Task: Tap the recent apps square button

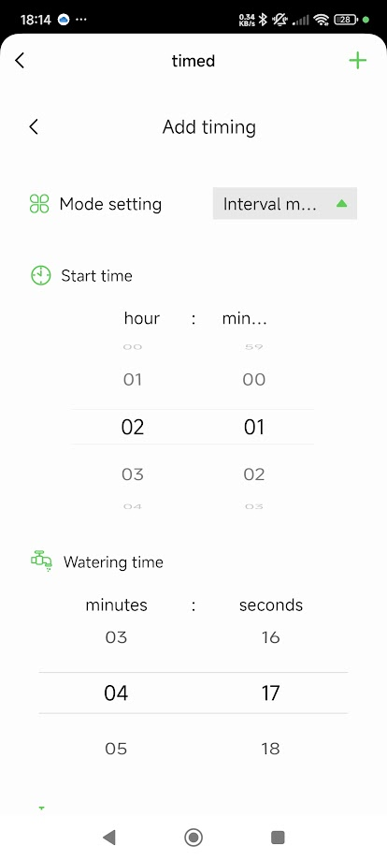Action: (x=278, y=837)
